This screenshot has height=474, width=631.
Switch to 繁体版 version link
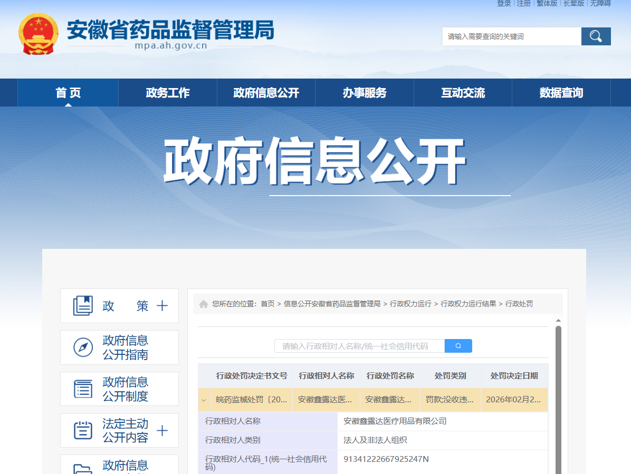547,3
